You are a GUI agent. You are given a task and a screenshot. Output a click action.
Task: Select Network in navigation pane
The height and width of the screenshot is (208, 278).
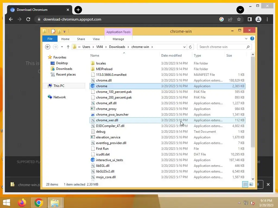59,97
